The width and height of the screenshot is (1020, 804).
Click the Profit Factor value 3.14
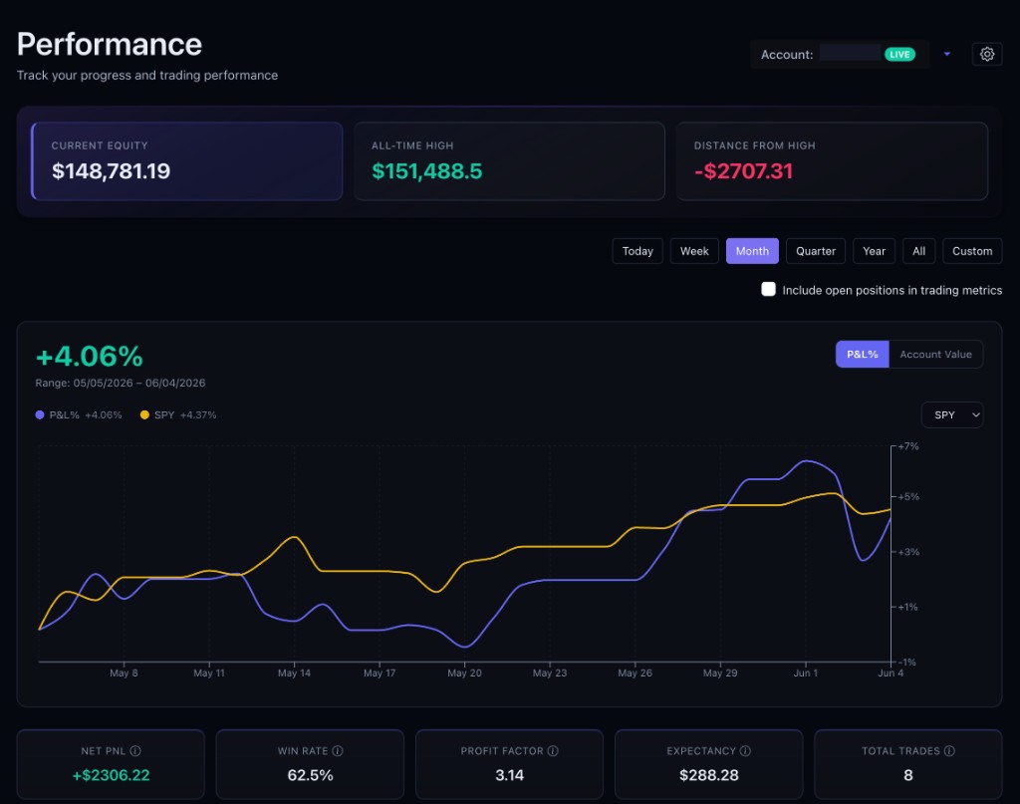click(x=509, y=775)
